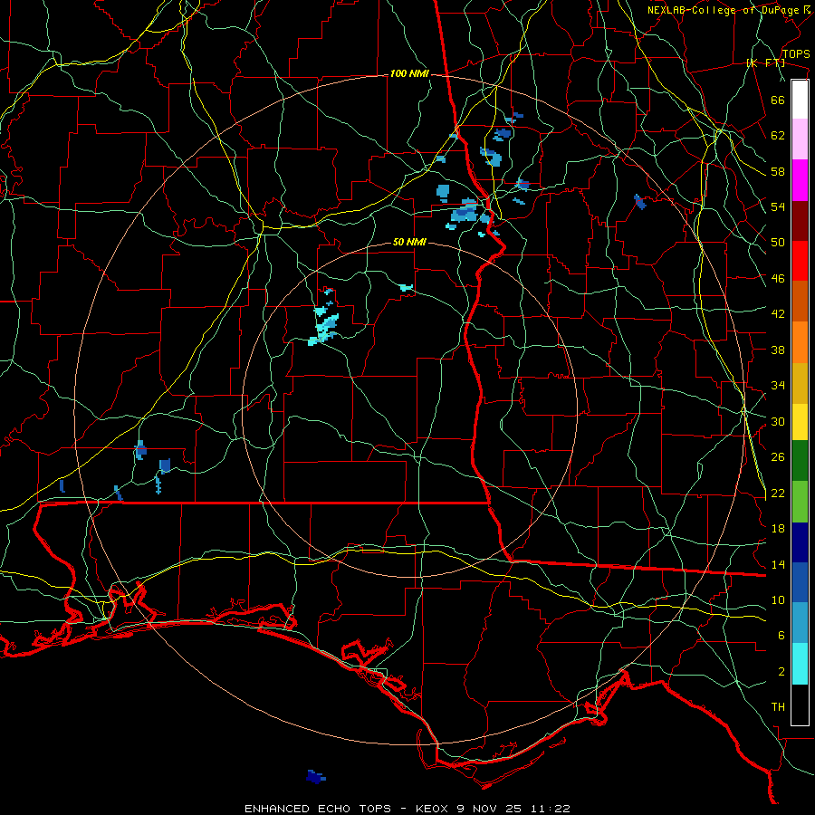
Task: Click the 66 value on the scale
Action: (778, 100)
